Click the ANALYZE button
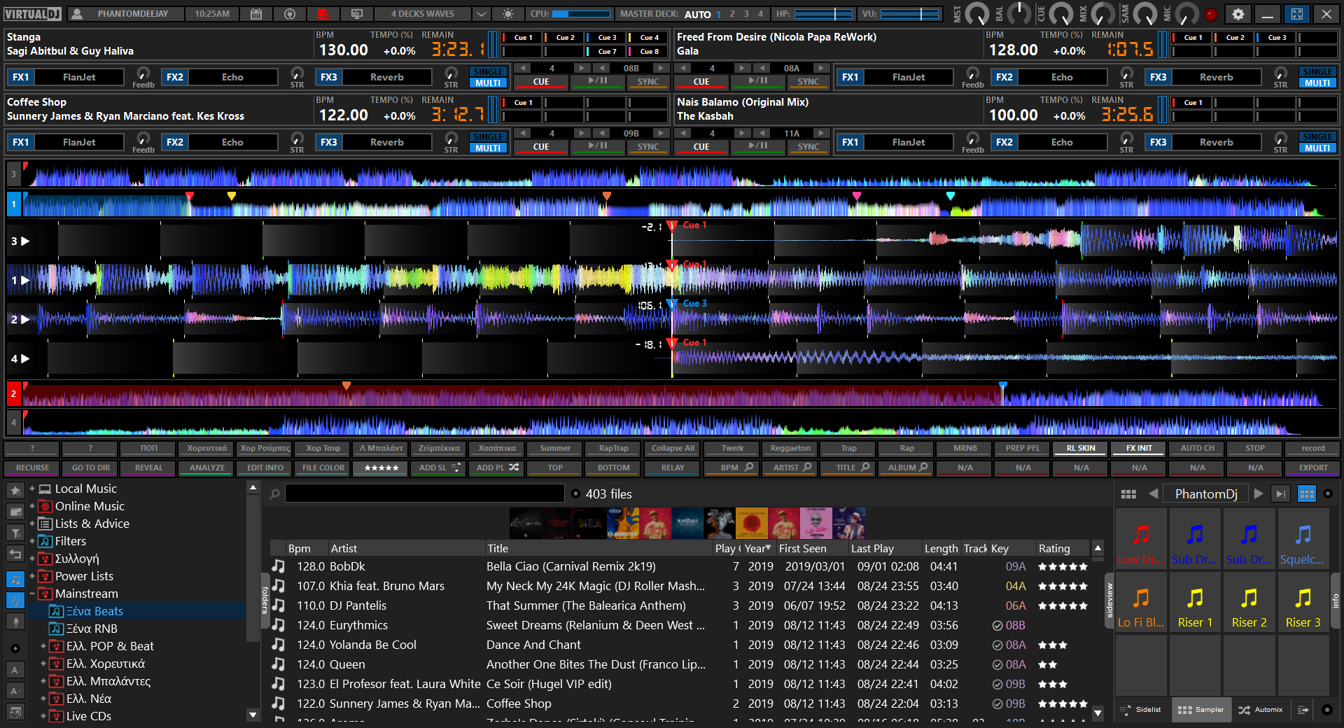This screenshot has height=728, width=1344. [x=207, y=468]
